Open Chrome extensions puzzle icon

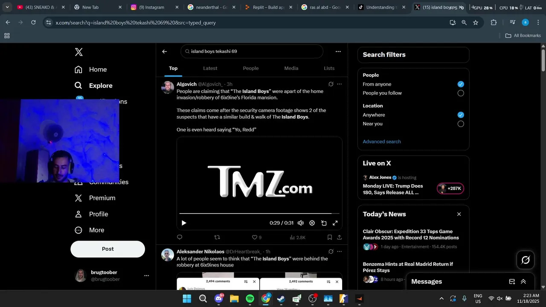(x=494, y=23)
